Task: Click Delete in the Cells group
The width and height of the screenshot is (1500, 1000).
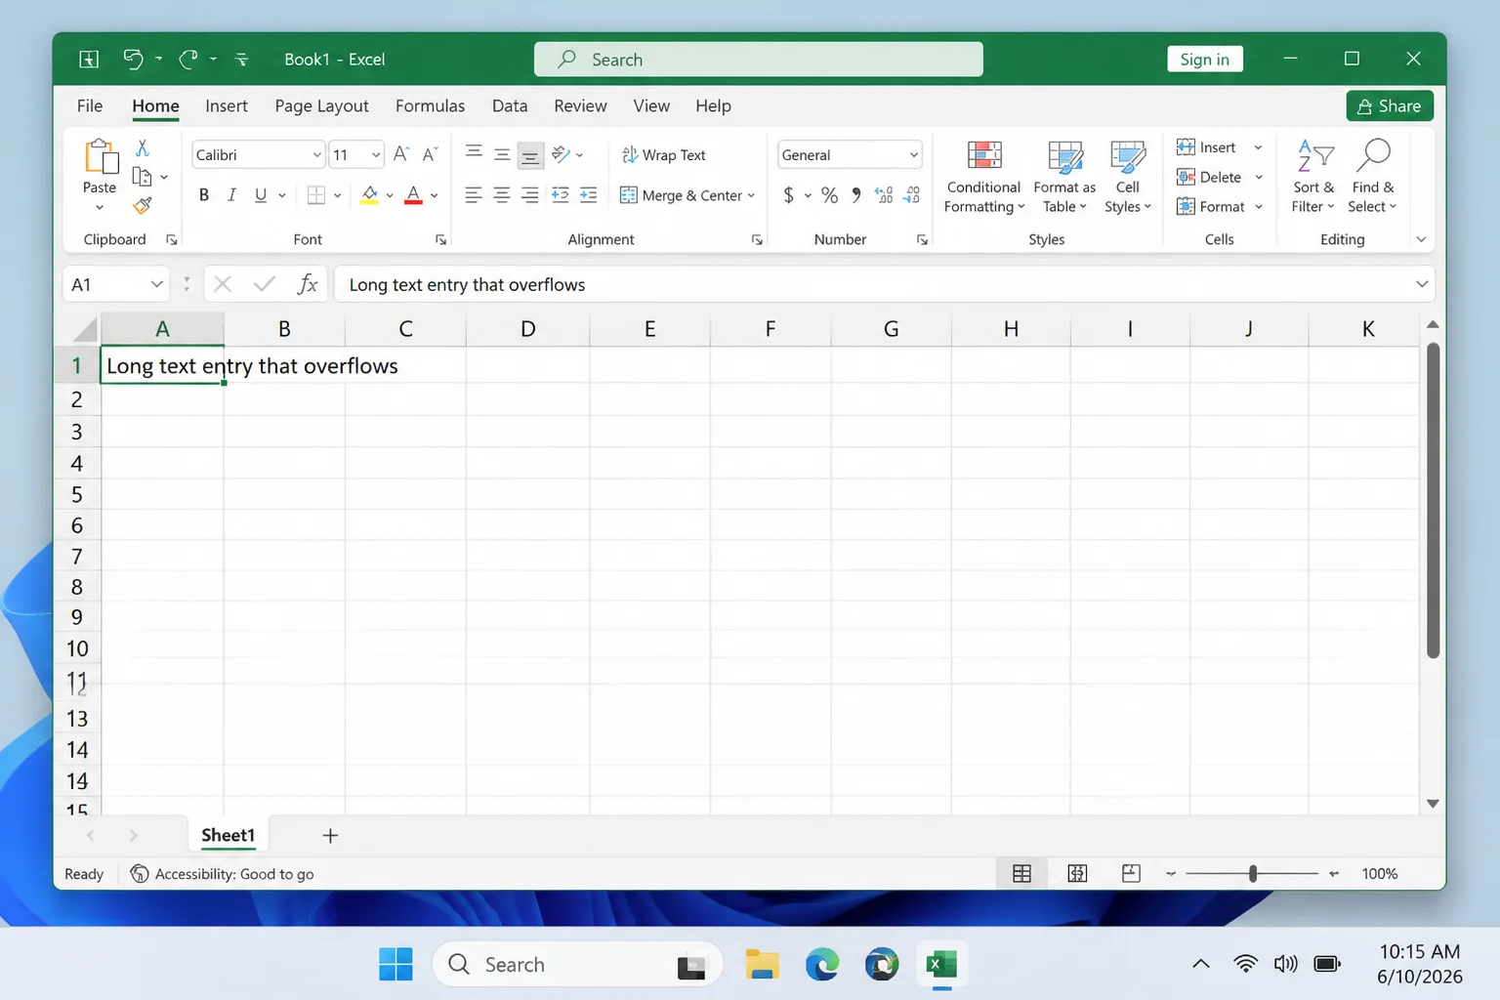Action: 1209,177
